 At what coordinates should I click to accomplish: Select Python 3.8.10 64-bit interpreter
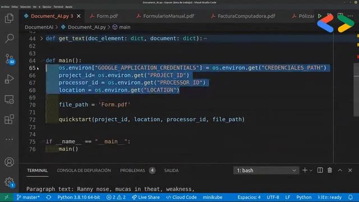tap(79, 197)
